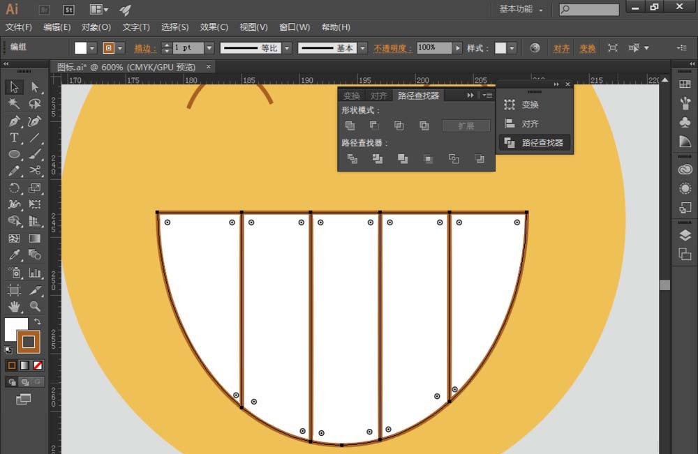Apply Unite shape mode in Pathfinder panel
The height and width of the screenshot is (454, 698).
pos(350,126)
